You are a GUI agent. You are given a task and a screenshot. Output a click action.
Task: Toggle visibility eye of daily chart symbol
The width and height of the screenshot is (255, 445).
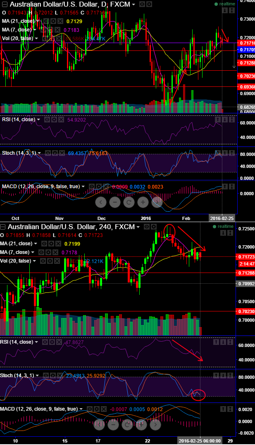[143, 4]
